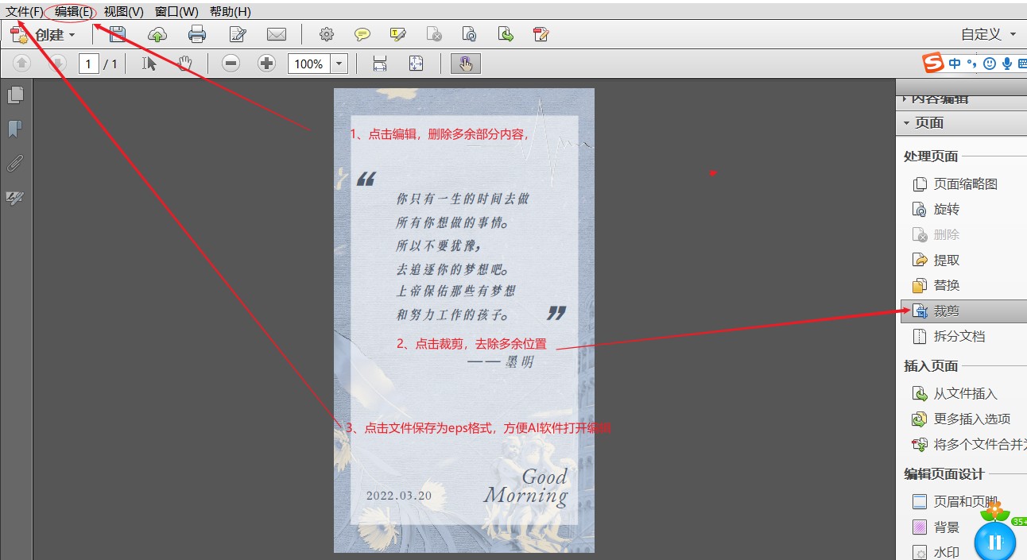The height and width of the screenshot is (560, 1027).
Task: Toggle the Sogou Chinese/English input mode
Action: [x=955, y=64]
